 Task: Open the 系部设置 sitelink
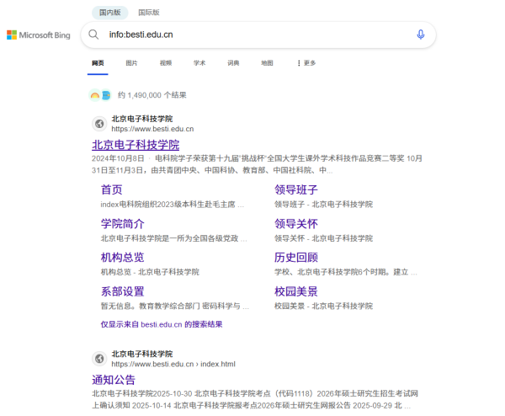click(122, 291)
